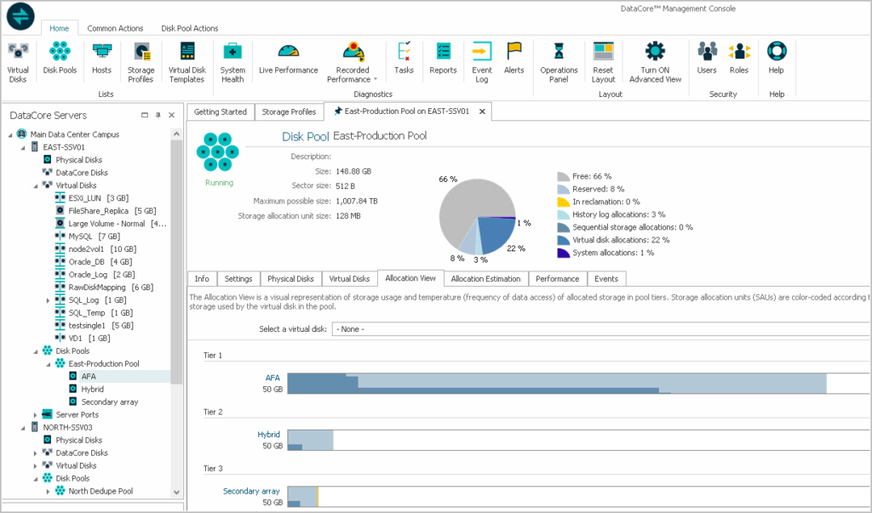This screenshot has width=872, height=513.
Task: Open the Event Log
Action: tap(481, 60)
